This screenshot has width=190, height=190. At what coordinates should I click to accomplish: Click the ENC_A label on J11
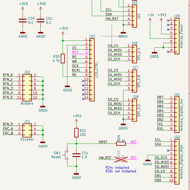pyautogui.click(x=8, y=128)
